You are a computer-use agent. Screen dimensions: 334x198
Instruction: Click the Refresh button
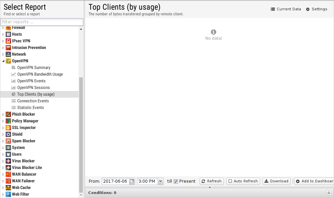click(x=212, y=181)
